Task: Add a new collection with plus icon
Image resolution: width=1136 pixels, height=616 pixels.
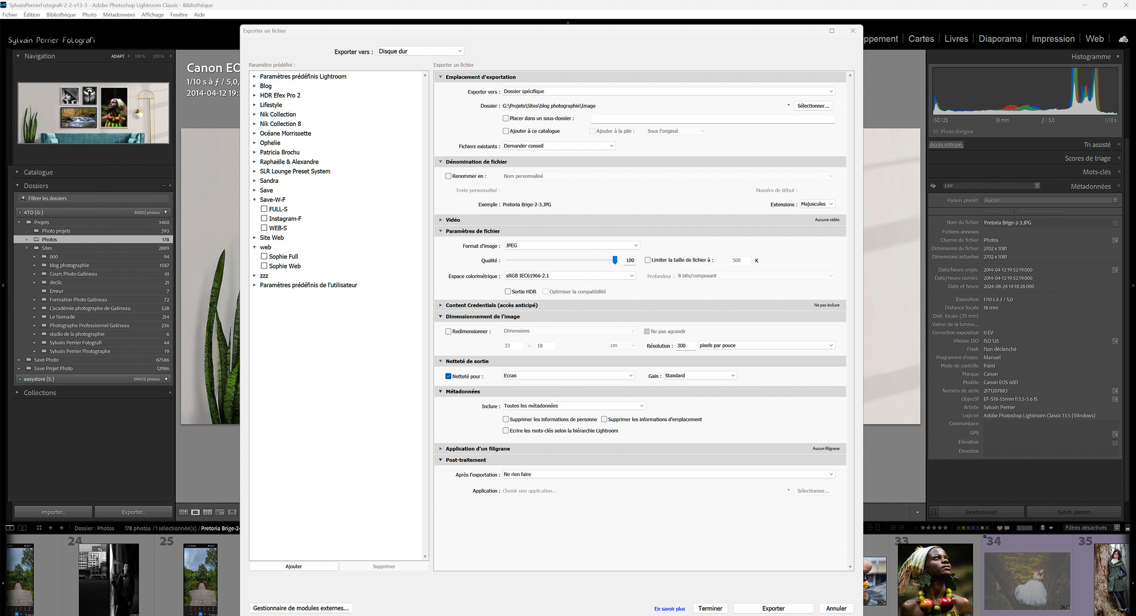Action: click(x=170, y=393)
